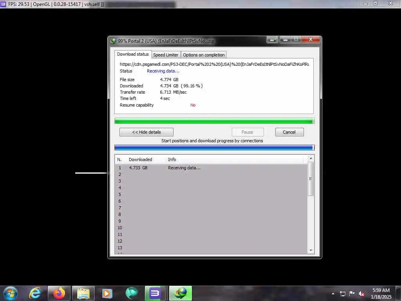Cancel the Portal 2 download

289,132
